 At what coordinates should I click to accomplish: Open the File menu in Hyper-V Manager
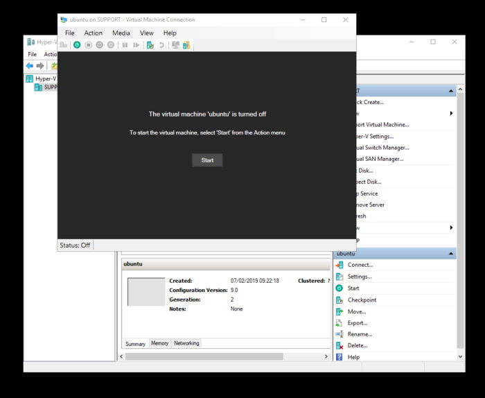[32, 54]
